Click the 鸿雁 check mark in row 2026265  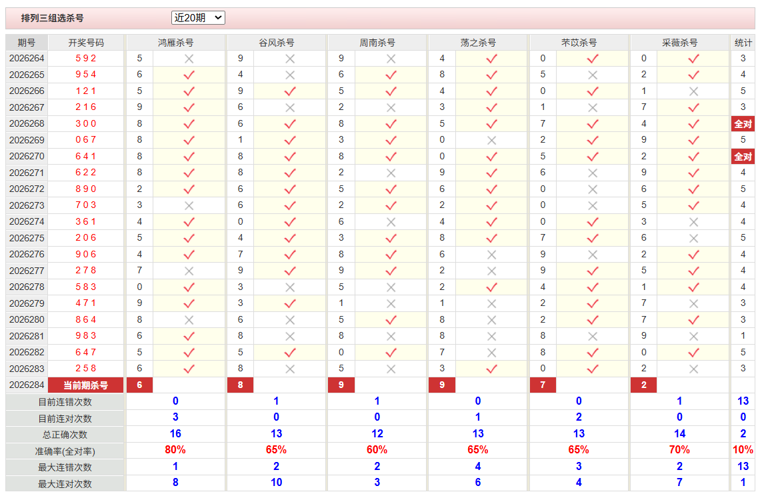189,75
